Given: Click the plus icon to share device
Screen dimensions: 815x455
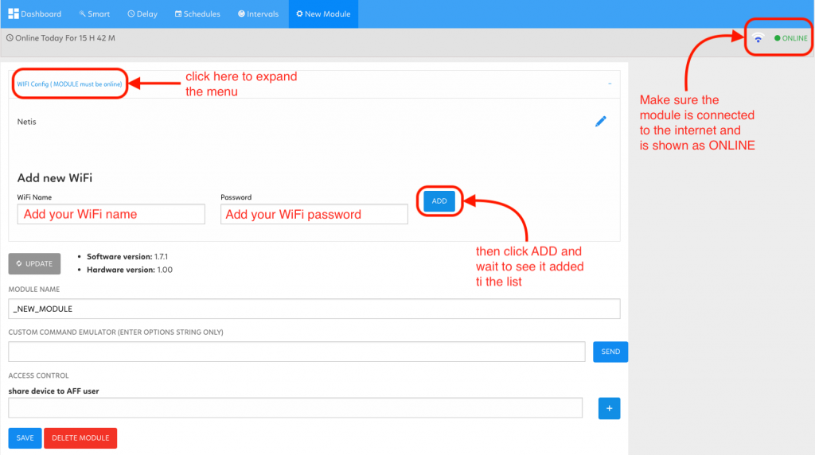Looking at the screenshot, I should pyautogui.click(x=609, y=408).
